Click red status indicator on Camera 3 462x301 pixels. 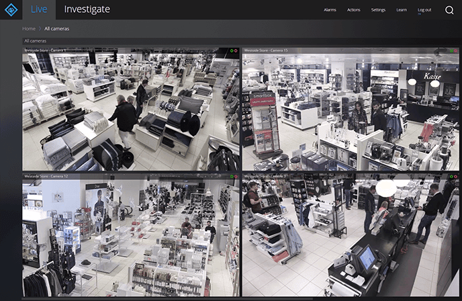tap(457, 176)
